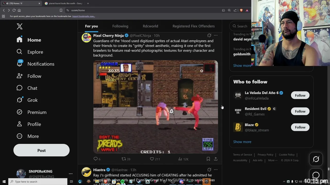Select the For you tab
The image size is (330, 185).
coord(92,26)
